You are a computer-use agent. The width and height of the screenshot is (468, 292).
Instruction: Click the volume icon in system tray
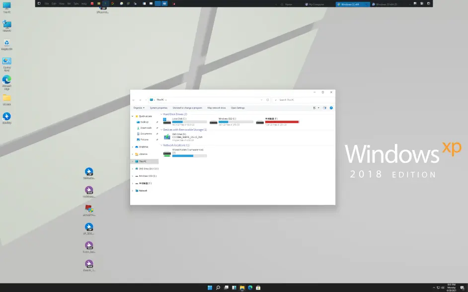tap(443, 288)
